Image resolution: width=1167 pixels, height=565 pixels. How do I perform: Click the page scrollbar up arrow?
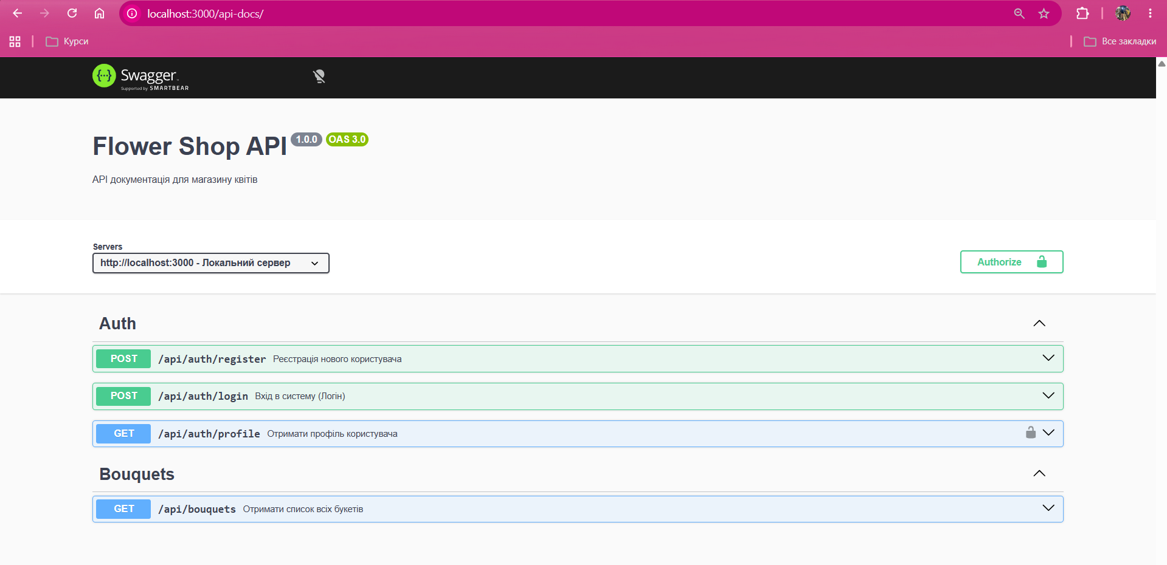(1162, 63)
